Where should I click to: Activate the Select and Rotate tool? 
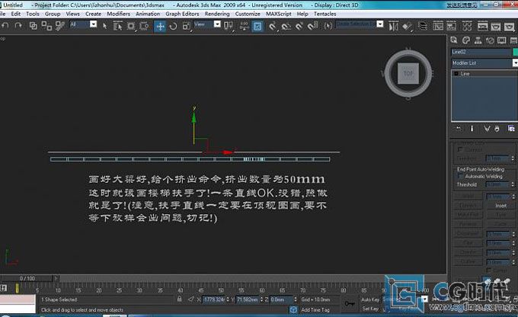(173, 26)
